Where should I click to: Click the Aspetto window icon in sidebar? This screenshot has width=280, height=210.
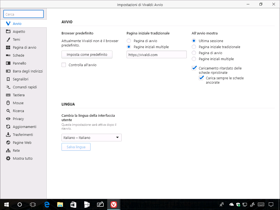[x=8, y=31]
